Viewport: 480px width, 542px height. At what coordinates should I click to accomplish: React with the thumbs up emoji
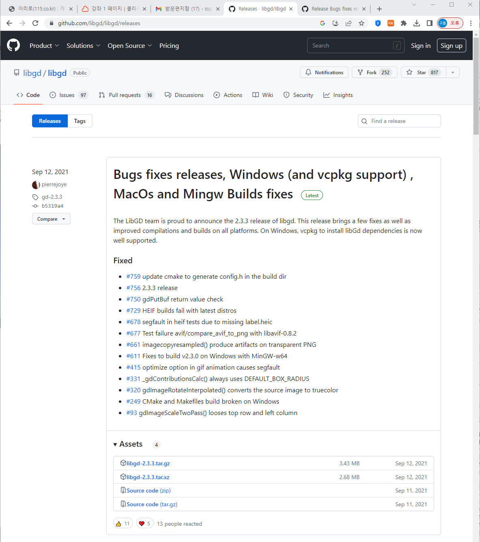tap(123, 524)
